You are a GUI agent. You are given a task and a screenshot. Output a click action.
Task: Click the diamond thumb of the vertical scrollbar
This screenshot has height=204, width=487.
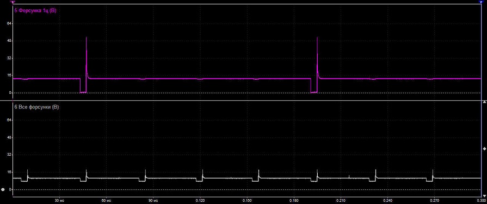click(484, 149)
